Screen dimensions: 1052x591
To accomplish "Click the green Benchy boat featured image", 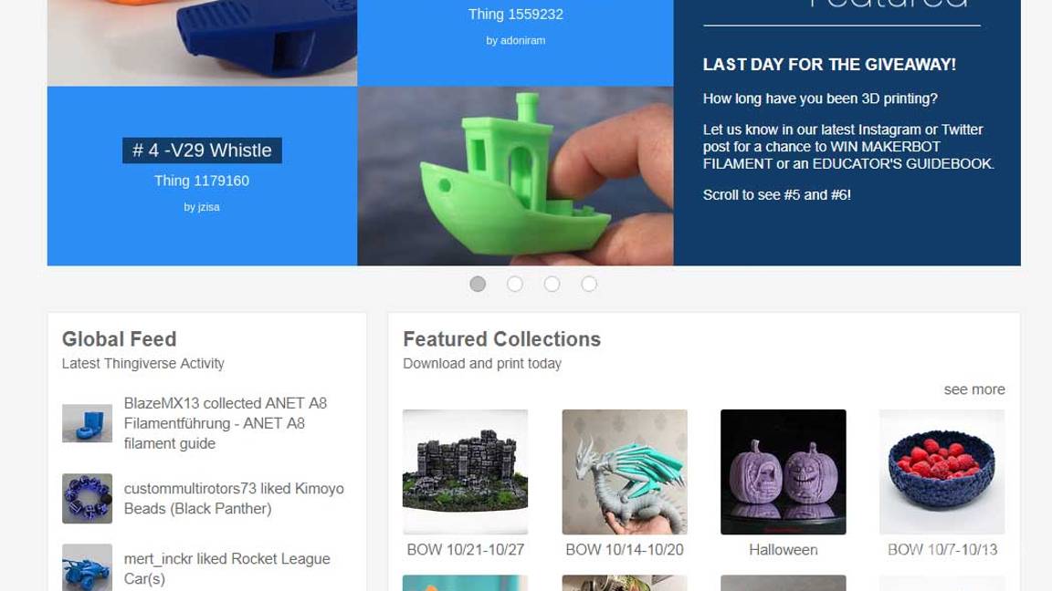I will point(515,176).
